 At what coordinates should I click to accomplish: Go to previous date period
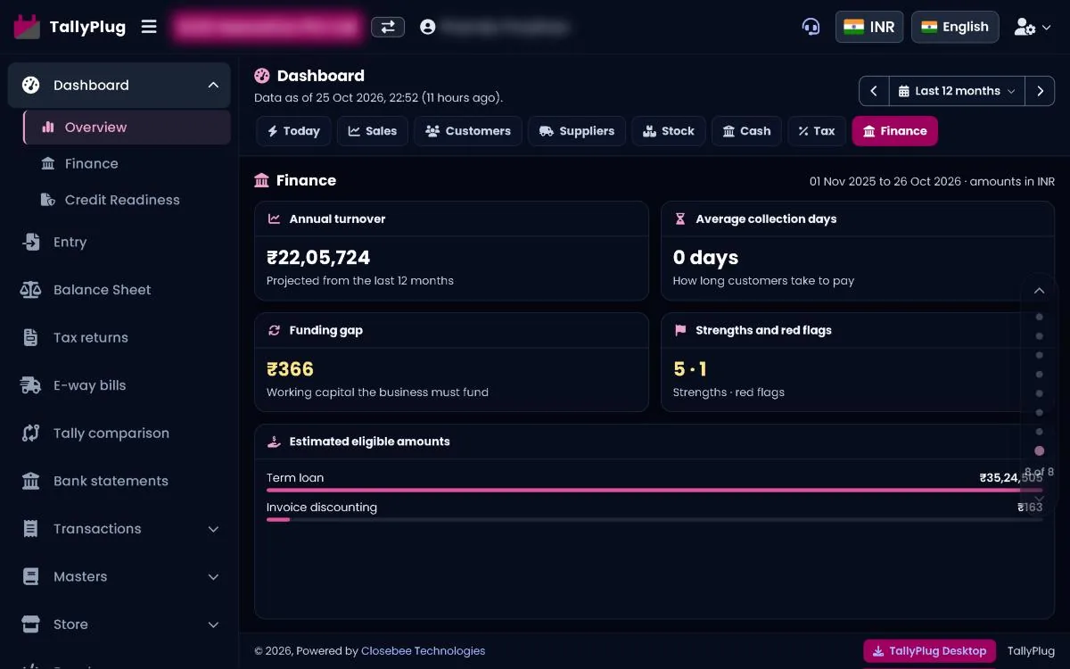pyautogui.click(x=874, y=91)
